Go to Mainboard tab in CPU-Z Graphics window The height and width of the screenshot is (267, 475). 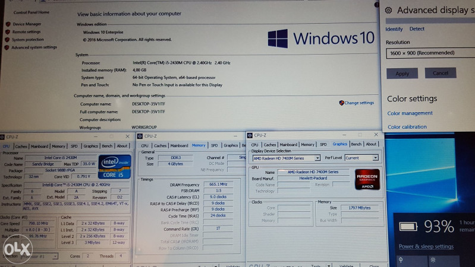point(288,145)
